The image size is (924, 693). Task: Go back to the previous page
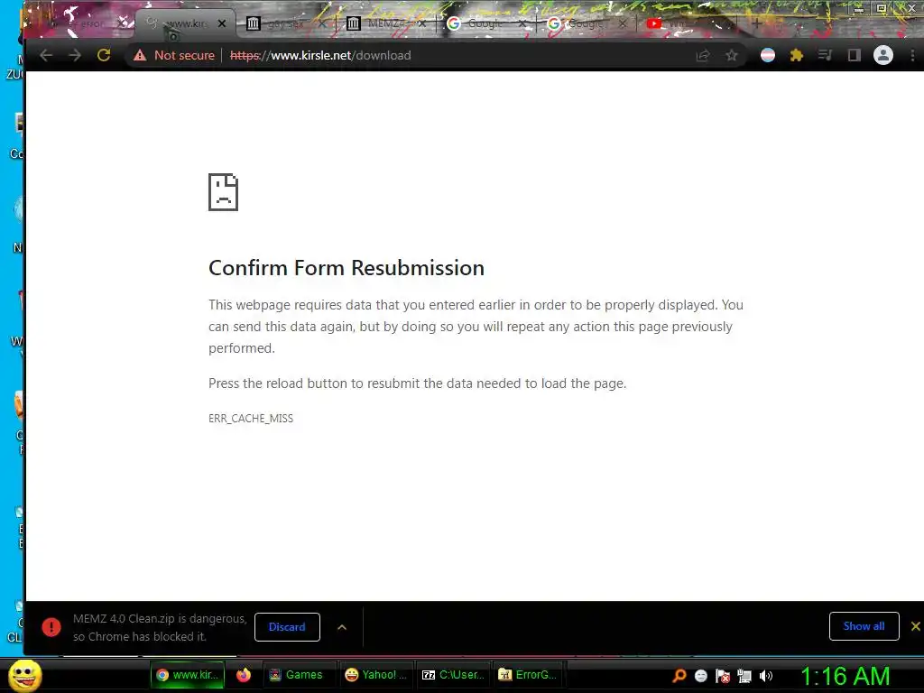[46, 55]
